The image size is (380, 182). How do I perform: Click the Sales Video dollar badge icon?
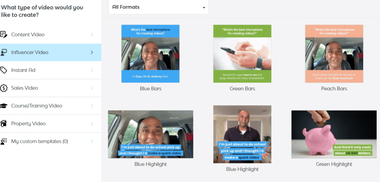pos(4,88)
